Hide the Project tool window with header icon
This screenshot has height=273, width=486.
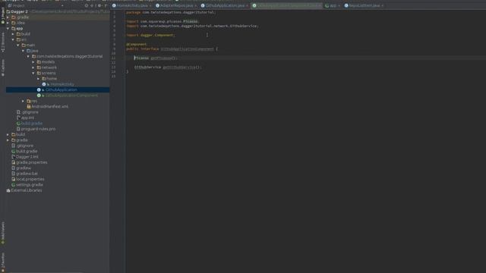(x=106, y=5)
